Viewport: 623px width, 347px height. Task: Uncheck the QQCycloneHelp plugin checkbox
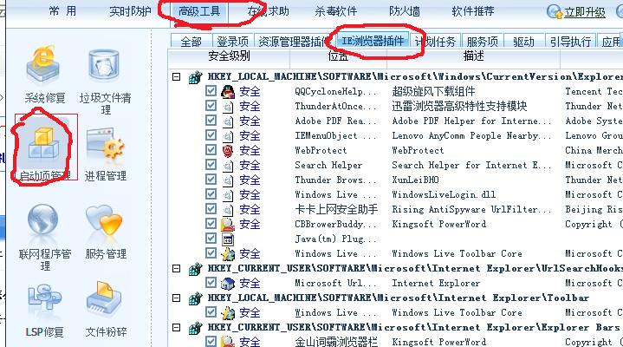[x=211, y=91]
